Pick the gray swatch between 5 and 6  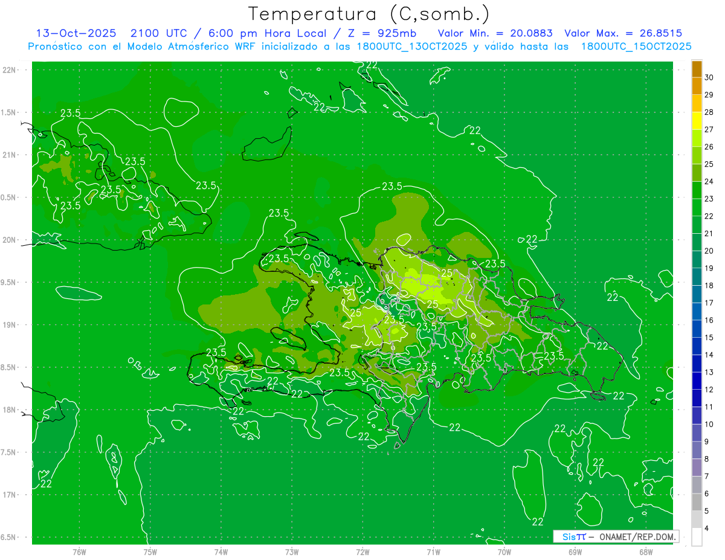pos(697,502)
